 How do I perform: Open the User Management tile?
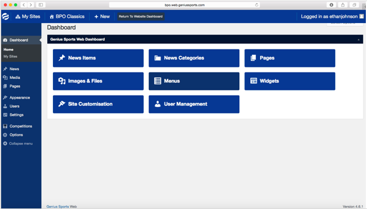(194, 104)
